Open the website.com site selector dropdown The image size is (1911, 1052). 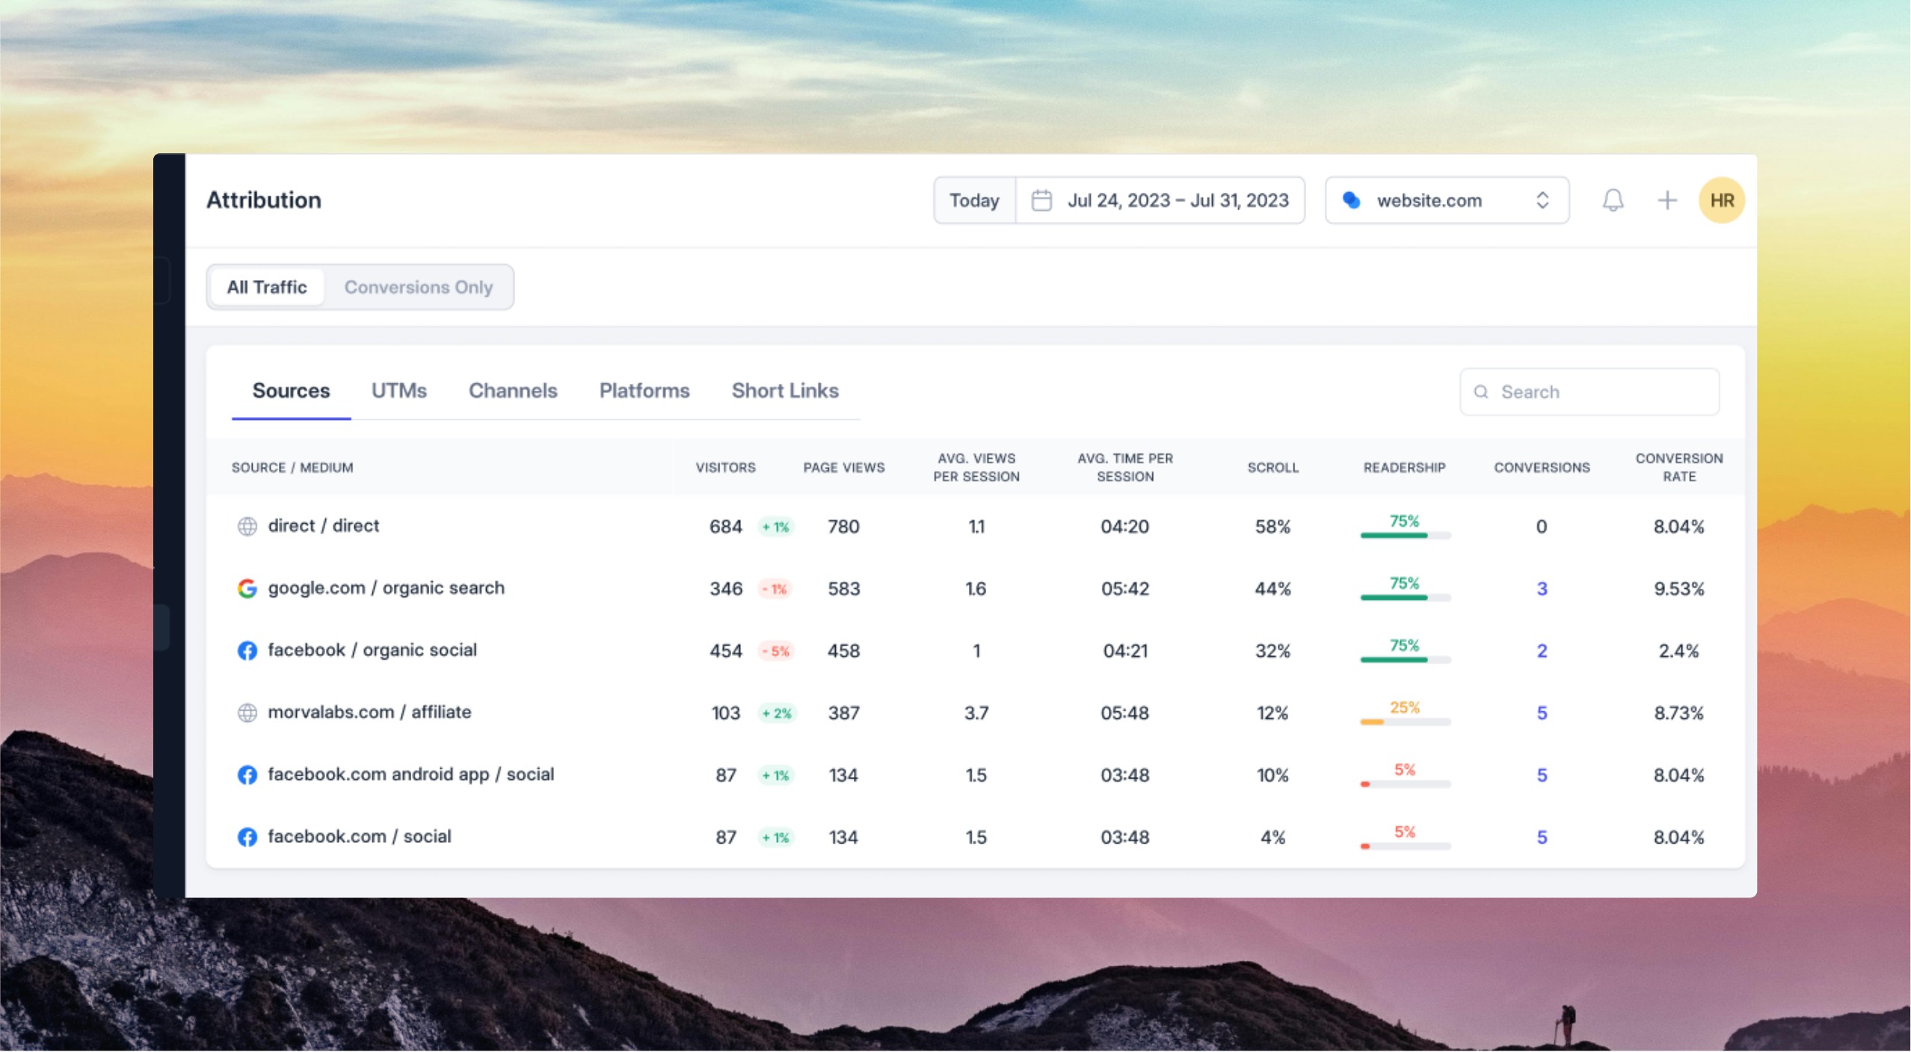[x=1428, y=200]
